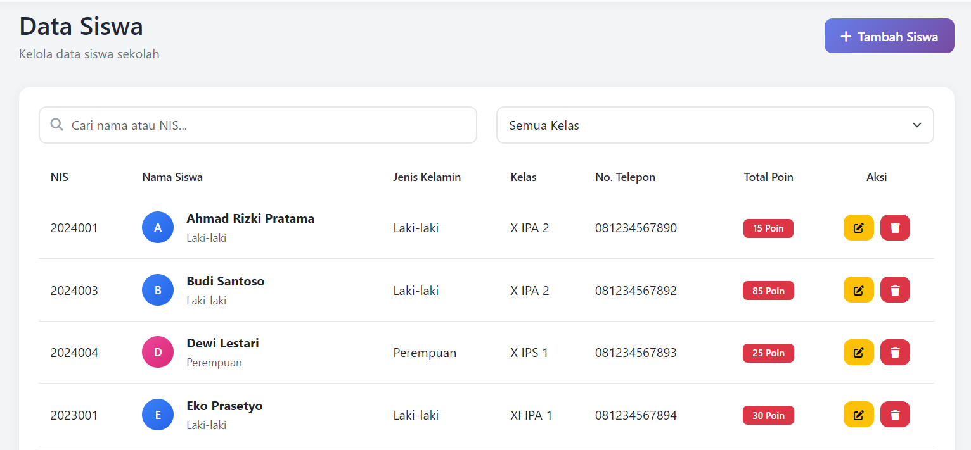Click the Aksi column header
The width and height of the screenshot is (971, 450).
tap(877, 177)
